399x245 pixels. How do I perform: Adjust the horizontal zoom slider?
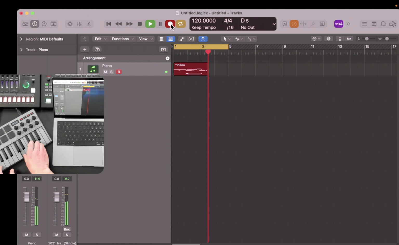click(387, 39)
